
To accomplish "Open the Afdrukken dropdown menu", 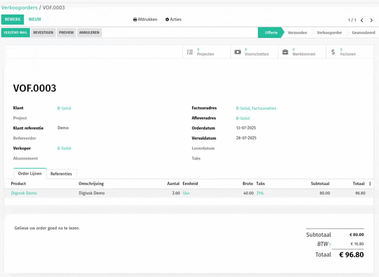I will (x=145, y=20).
